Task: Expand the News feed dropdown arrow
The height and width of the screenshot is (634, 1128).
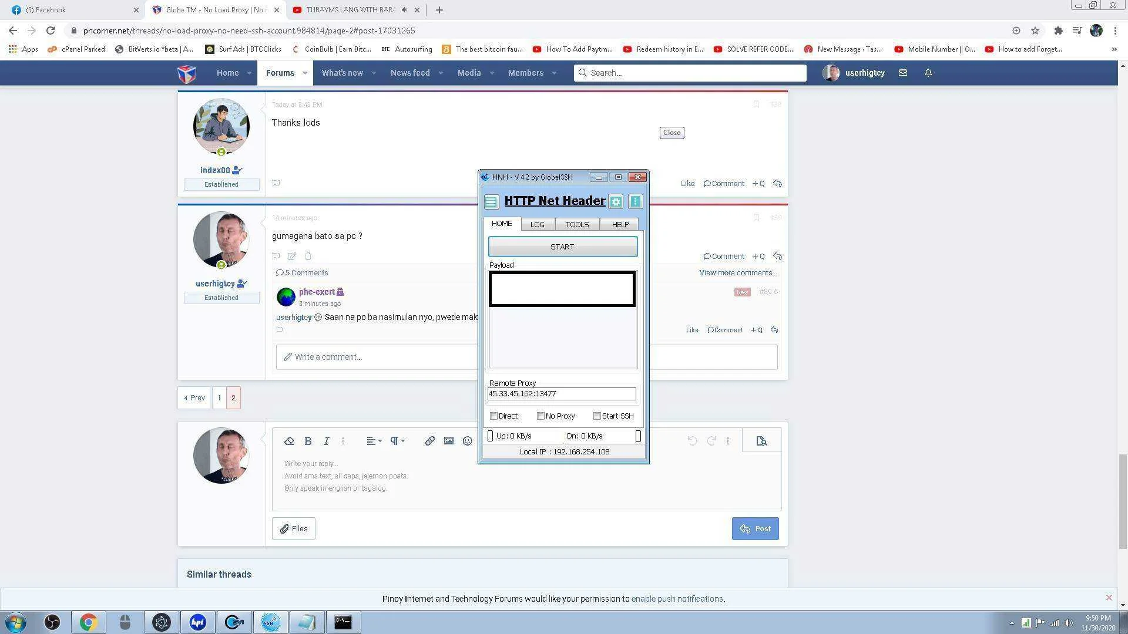Action: pos(441,73)
